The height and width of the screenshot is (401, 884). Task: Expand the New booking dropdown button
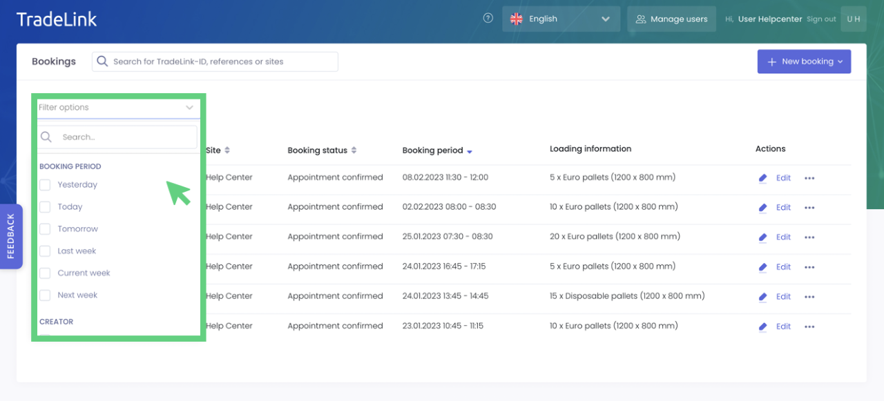(804, 61)
